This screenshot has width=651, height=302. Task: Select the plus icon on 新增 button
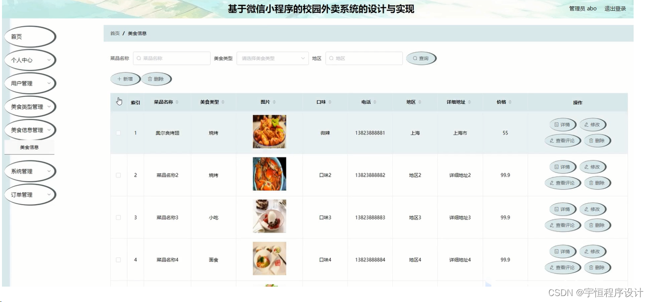119,78
